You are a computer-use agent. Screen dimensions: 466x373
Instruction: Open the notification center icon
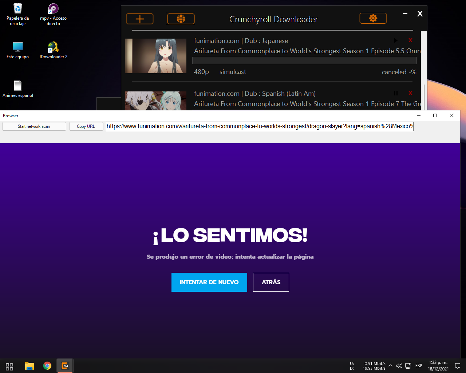(458, 366)
